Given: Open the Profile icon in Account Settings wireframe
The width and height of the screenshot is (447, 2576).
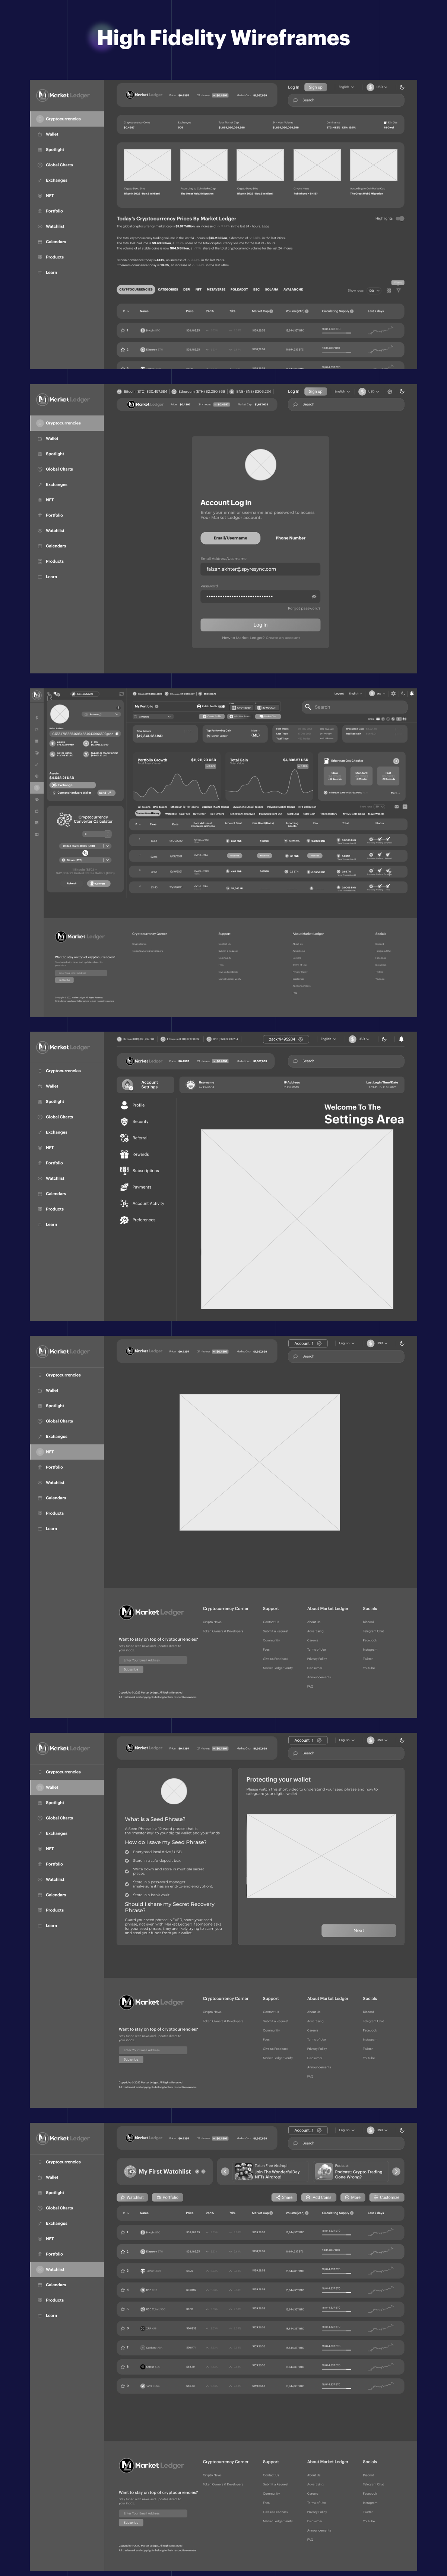Looking at the screenshot, I should pyautogui.click(x=125, y=1105).
